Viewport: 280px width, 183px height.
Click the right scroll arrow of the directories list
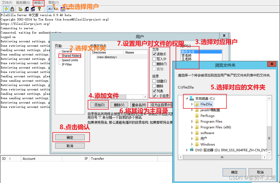coord(145,97)
